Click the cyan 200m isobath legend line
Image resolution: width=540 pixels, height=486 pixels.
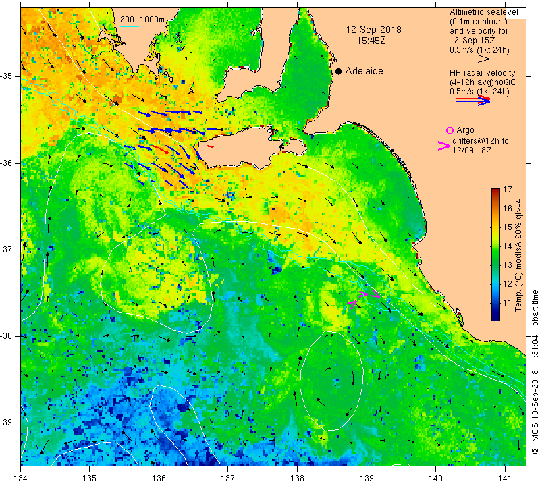tap(130, 26)
